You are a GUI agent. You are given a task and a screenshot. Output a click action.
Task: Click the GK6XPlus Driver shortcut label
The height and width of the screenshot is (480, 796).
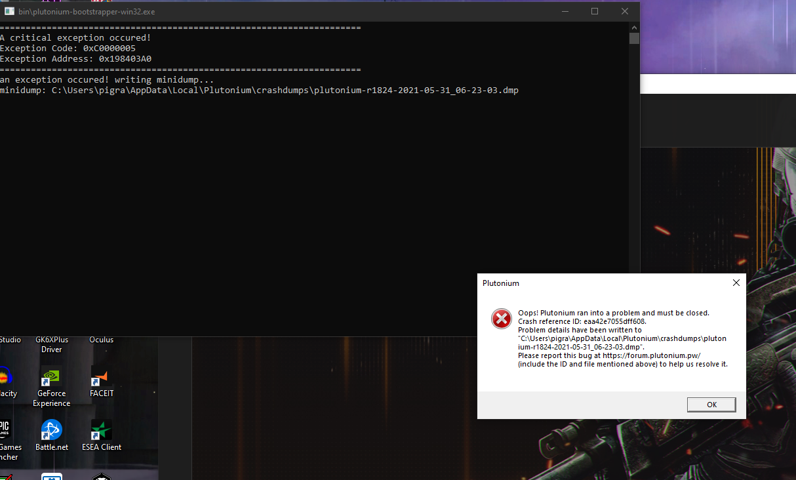(51, 344)
